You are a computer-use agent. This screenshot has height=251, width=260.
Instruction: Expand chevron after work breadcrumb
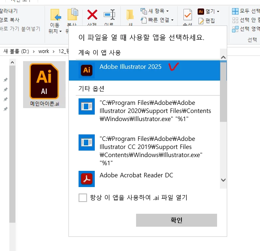(x=53, y=51)
